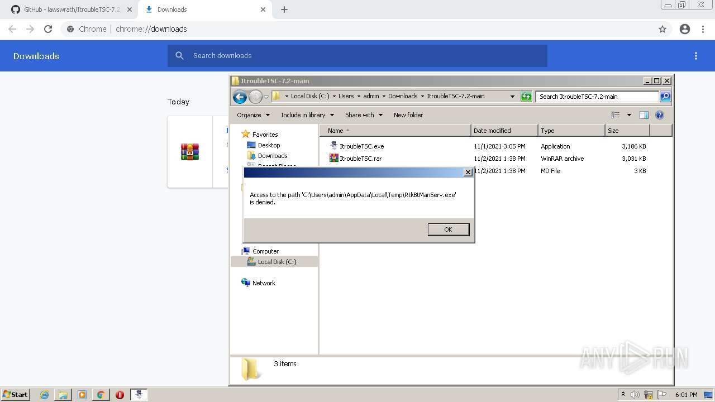
Task: Click WinRAR icon on download card
Action: click(x=190, y=152)
